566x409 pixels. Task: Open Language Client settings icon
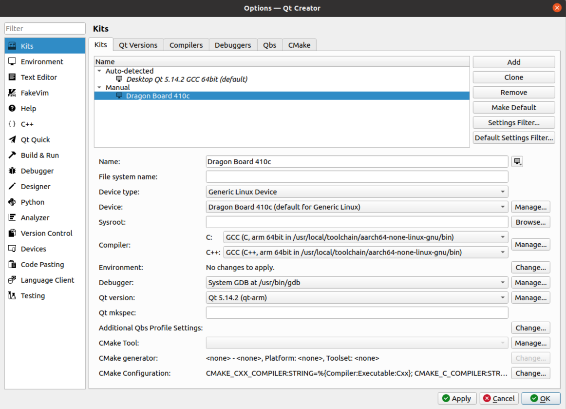12,280
